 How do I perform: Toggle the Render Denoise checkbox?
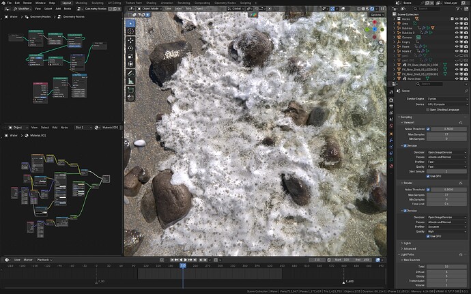tap(405, 211)
